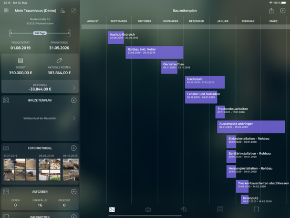Viewport: 290px width, 218px height.
Task: Click the Fotoprotokoll camera icon in sidebar
Action: pos(6,148)
